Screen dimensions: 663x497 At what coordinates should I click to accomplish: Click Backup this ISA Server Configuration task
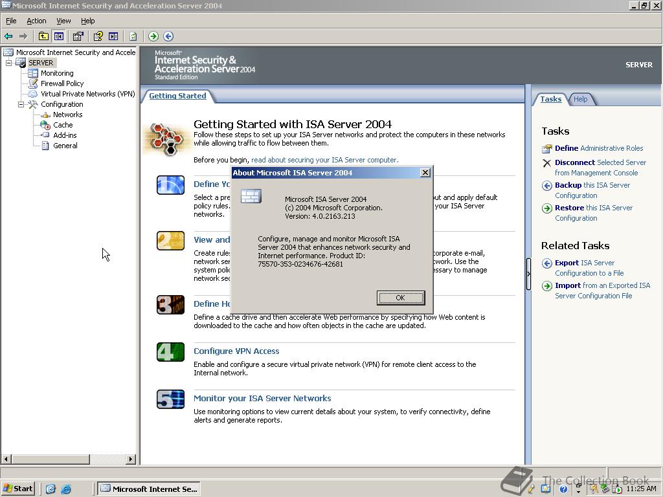click(x=592, y=190)
